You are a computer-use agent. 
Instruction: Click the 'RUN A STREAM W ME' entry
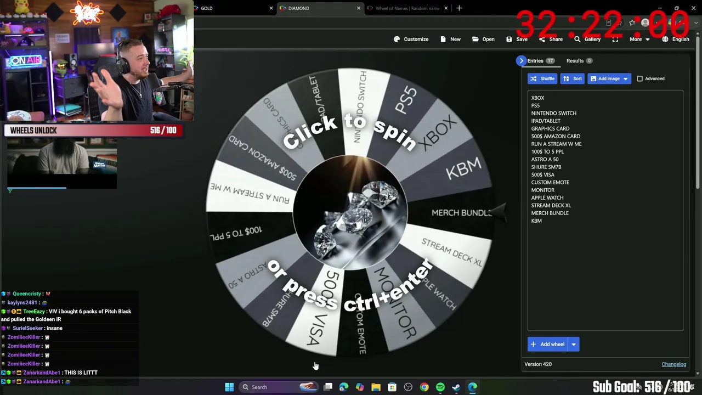[x=556, y=144]
